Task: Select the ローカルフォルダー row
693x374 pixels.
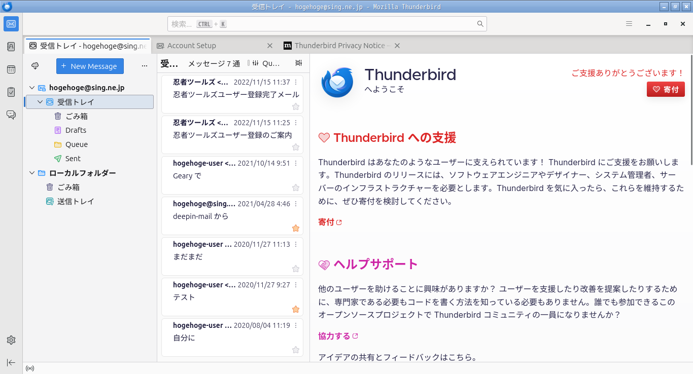Action: click(x=89, y=173)
